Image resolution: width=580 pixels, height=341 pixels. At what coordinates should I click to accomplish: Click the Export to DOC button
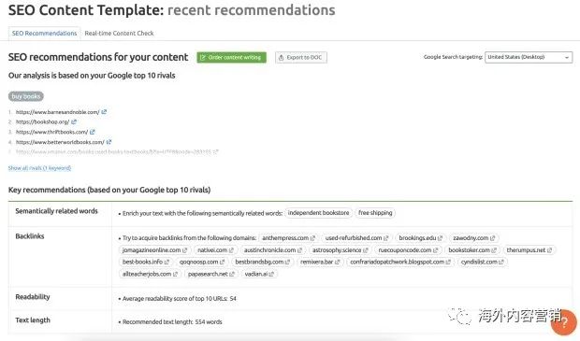click(300, 57)
